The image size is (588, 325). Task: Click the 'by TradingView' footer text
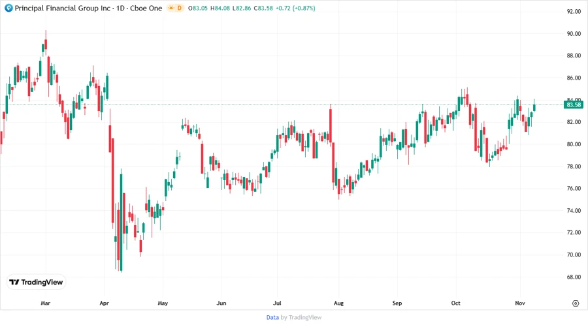point(301,317)
